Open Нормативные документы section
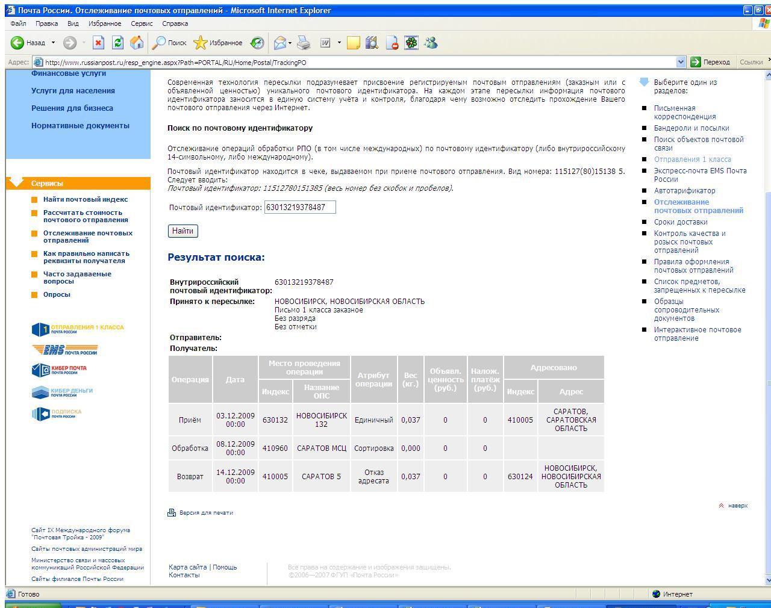The height and width of the screenshot is (608, 771). [80, 125]
